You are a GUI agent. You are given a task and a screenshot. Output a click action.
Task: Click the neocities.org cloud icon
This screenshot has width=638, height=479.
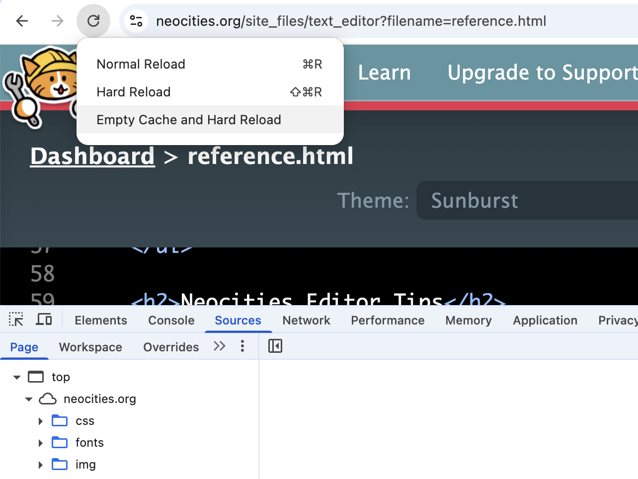click(x=48, y=399)
